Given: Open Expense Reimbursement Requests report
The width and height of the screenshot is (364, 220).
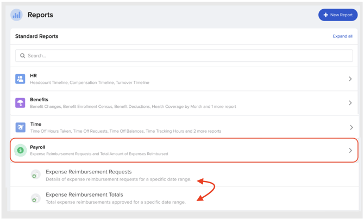Looking at the screenshot, I should point(89,172).
